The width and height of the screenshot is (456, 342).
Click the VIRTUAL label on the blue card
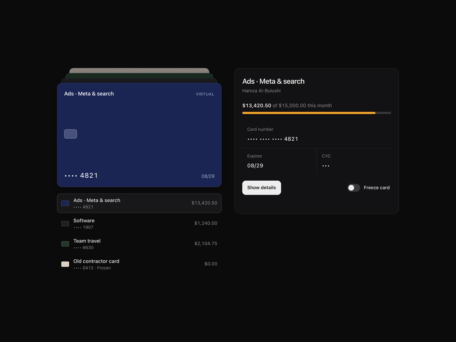point(205,94)
